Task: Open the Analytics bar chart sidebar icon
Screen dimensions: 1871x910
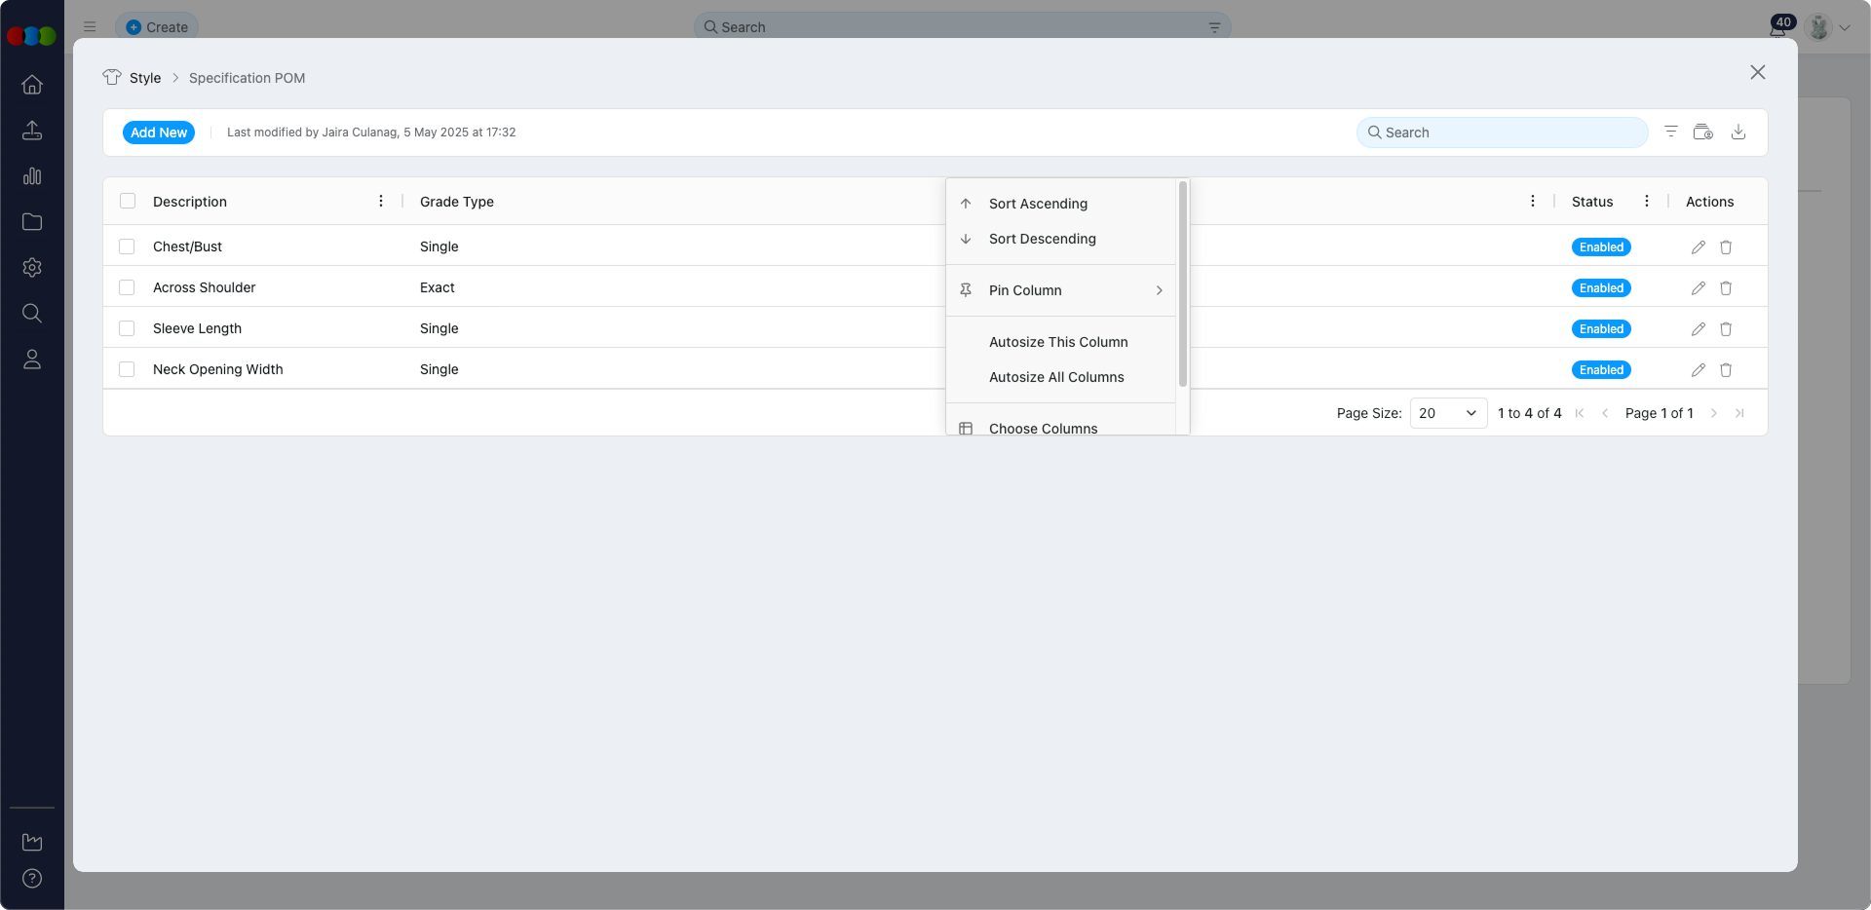Action: 32,176
